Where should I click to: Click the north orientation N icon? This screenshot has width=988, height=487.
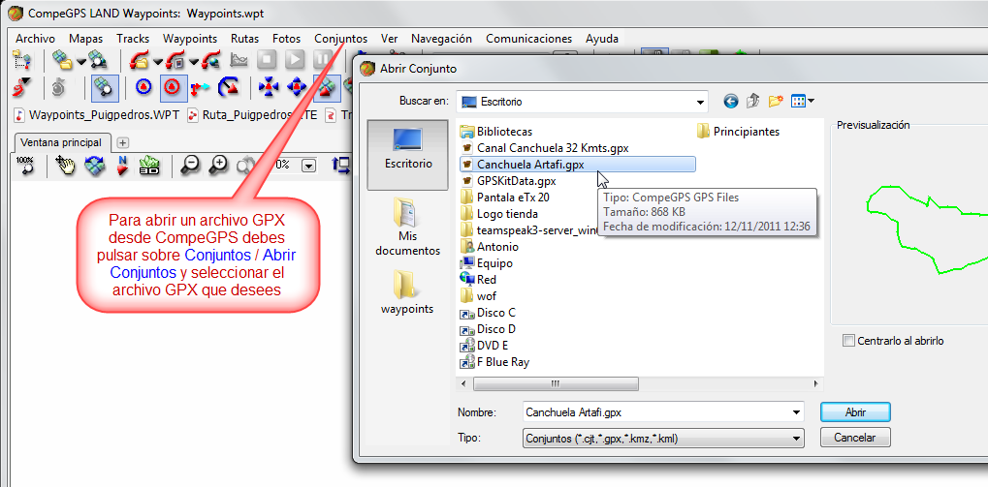[x=122, y=165]
